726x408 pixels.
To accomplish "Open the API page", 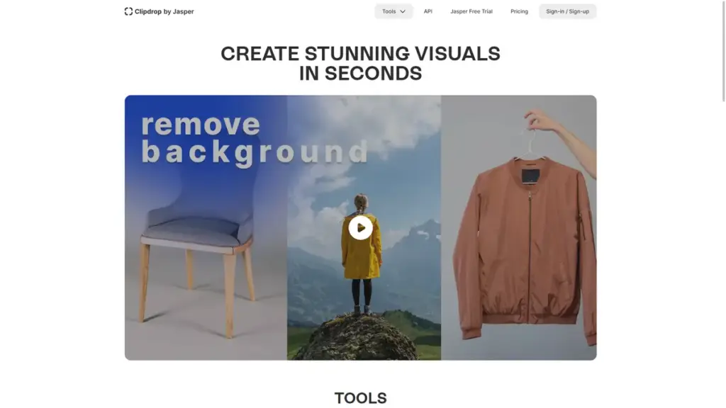I will [x=428, y=11].
